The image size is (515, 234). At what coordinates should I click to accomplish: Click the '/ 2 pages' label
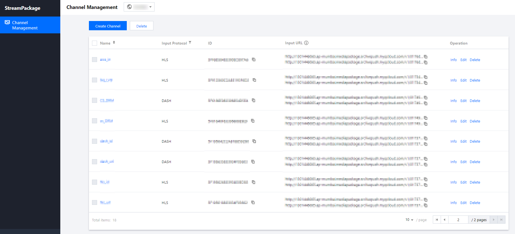(x=479, y=220)
